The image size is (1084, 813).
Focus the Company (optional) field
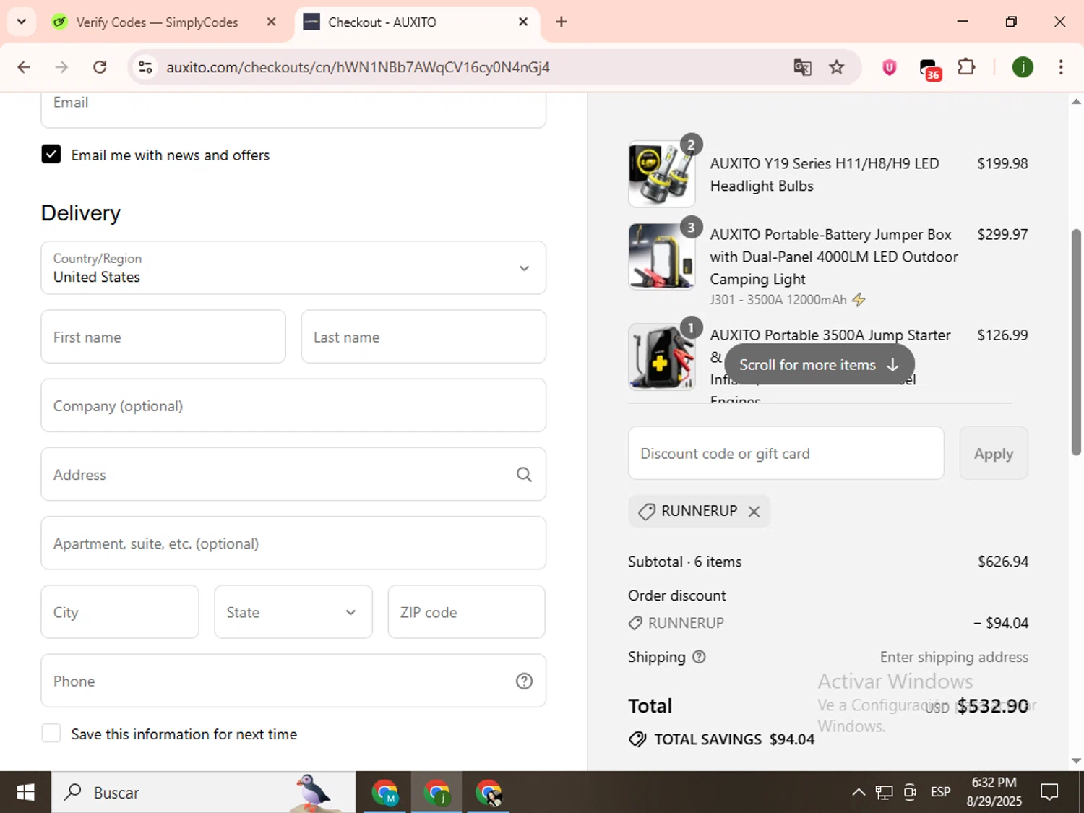click(293, 405)
